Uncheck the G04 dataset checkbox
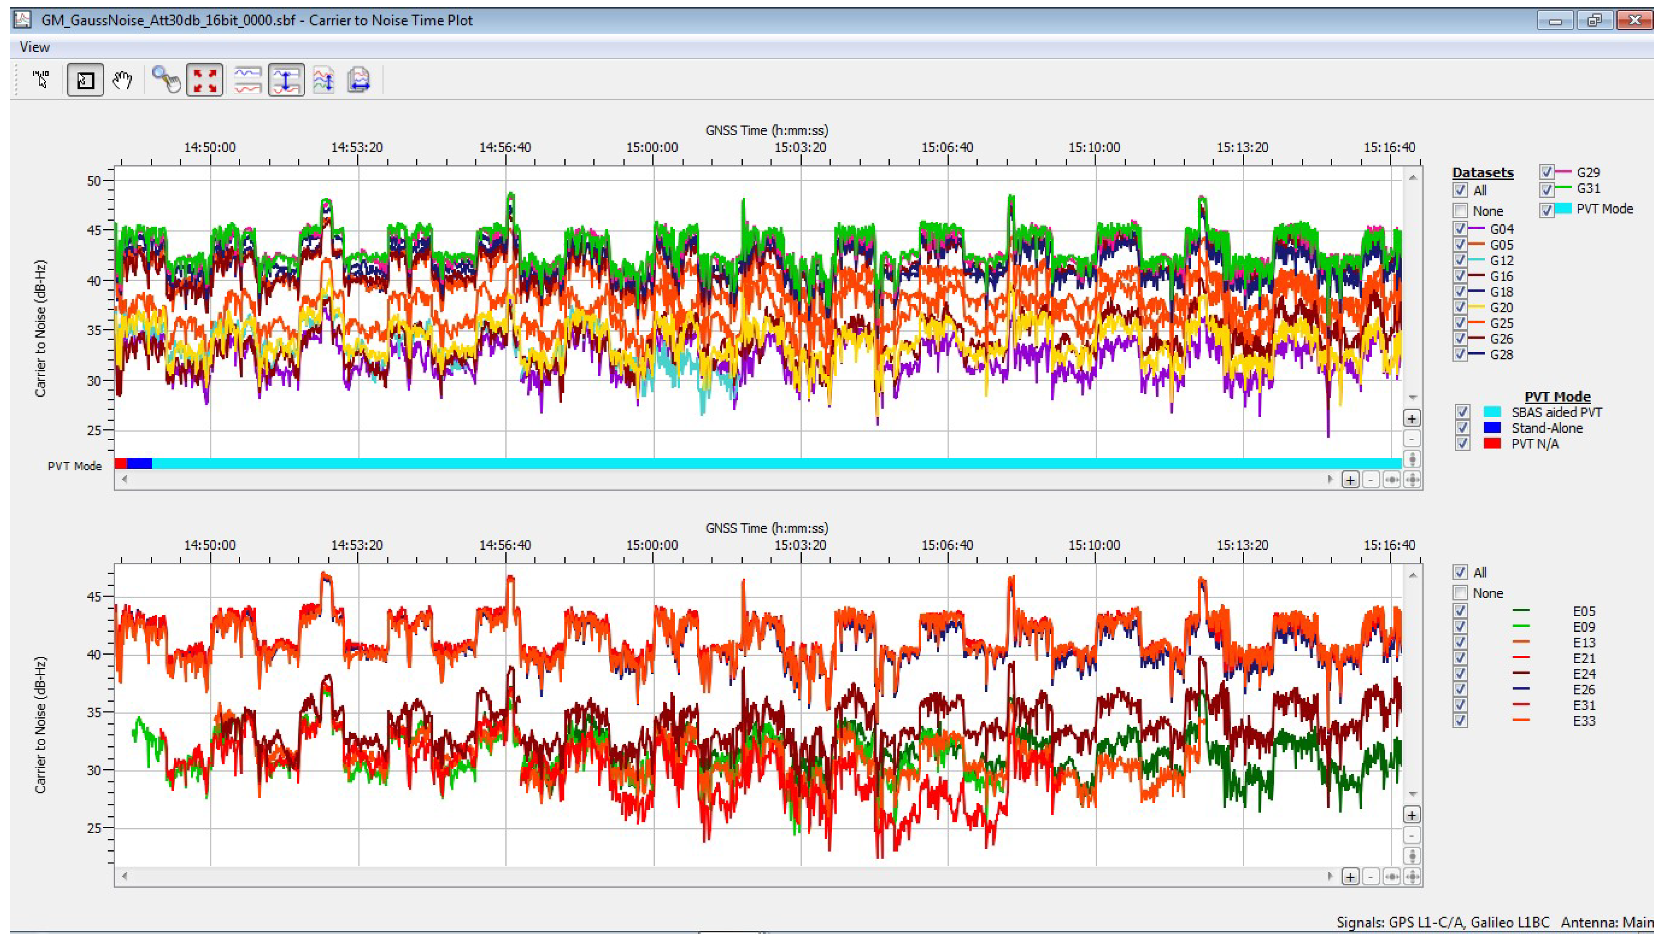The height and width of the screenshot is (942, 1666). [x=1460, y=229]
